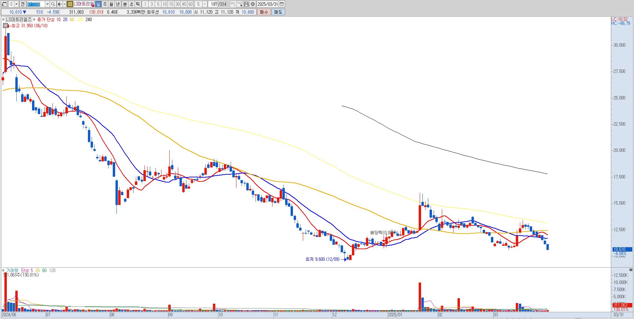
Task: Click the yellow 120 moving average label
Action: click(80, 19)
